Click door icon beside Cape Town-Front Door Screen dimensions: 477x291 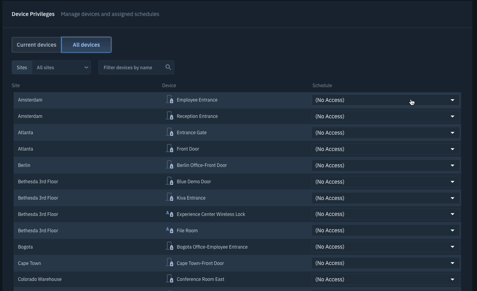pyautogui.click(x=170, y=263)
